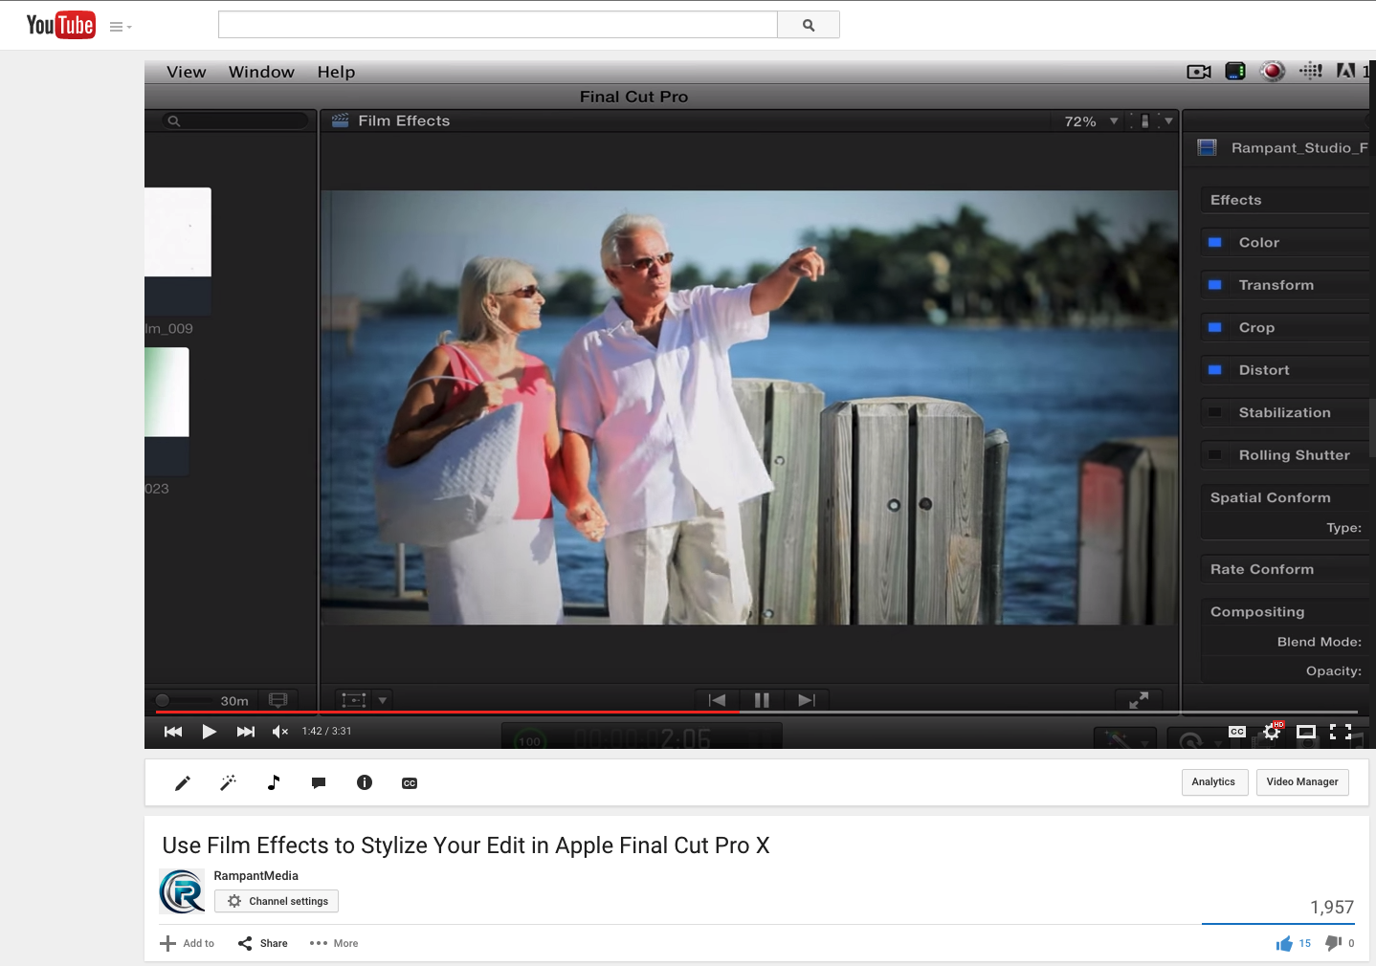Pause playback in the Final Cut viewer

tap(762, 700)
